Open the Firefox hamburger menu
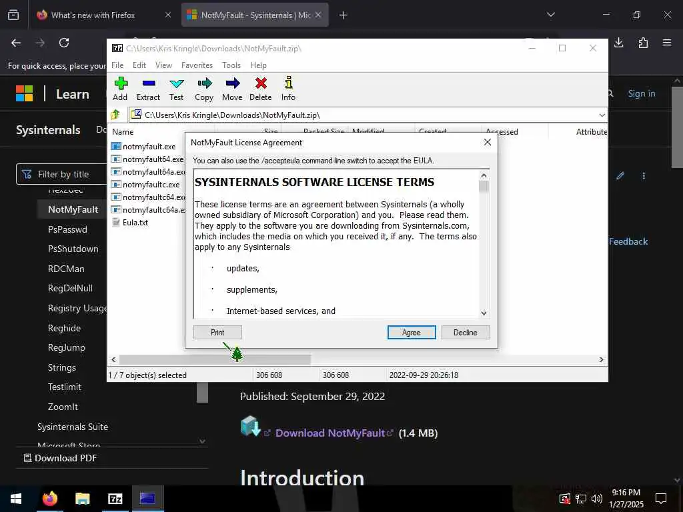 coord(667,43)
